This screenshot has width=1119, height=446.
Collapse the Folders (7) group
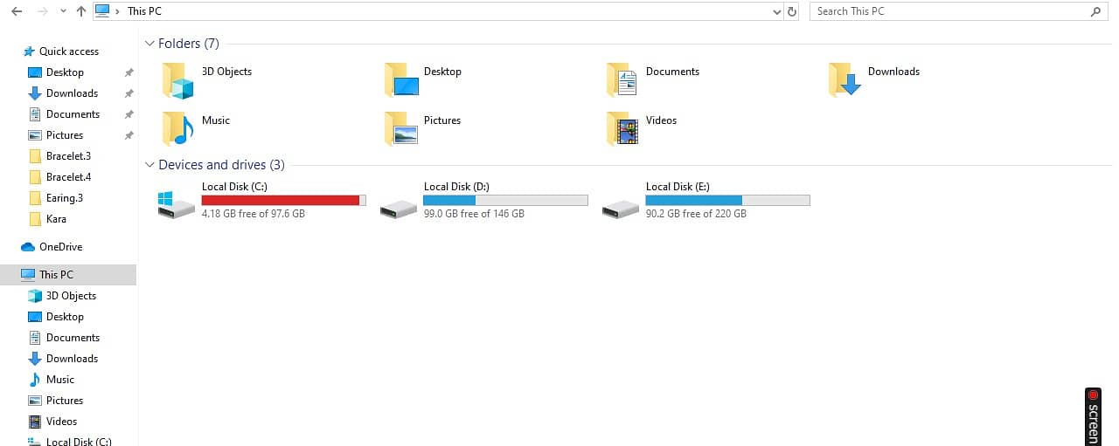coord(149,44)
